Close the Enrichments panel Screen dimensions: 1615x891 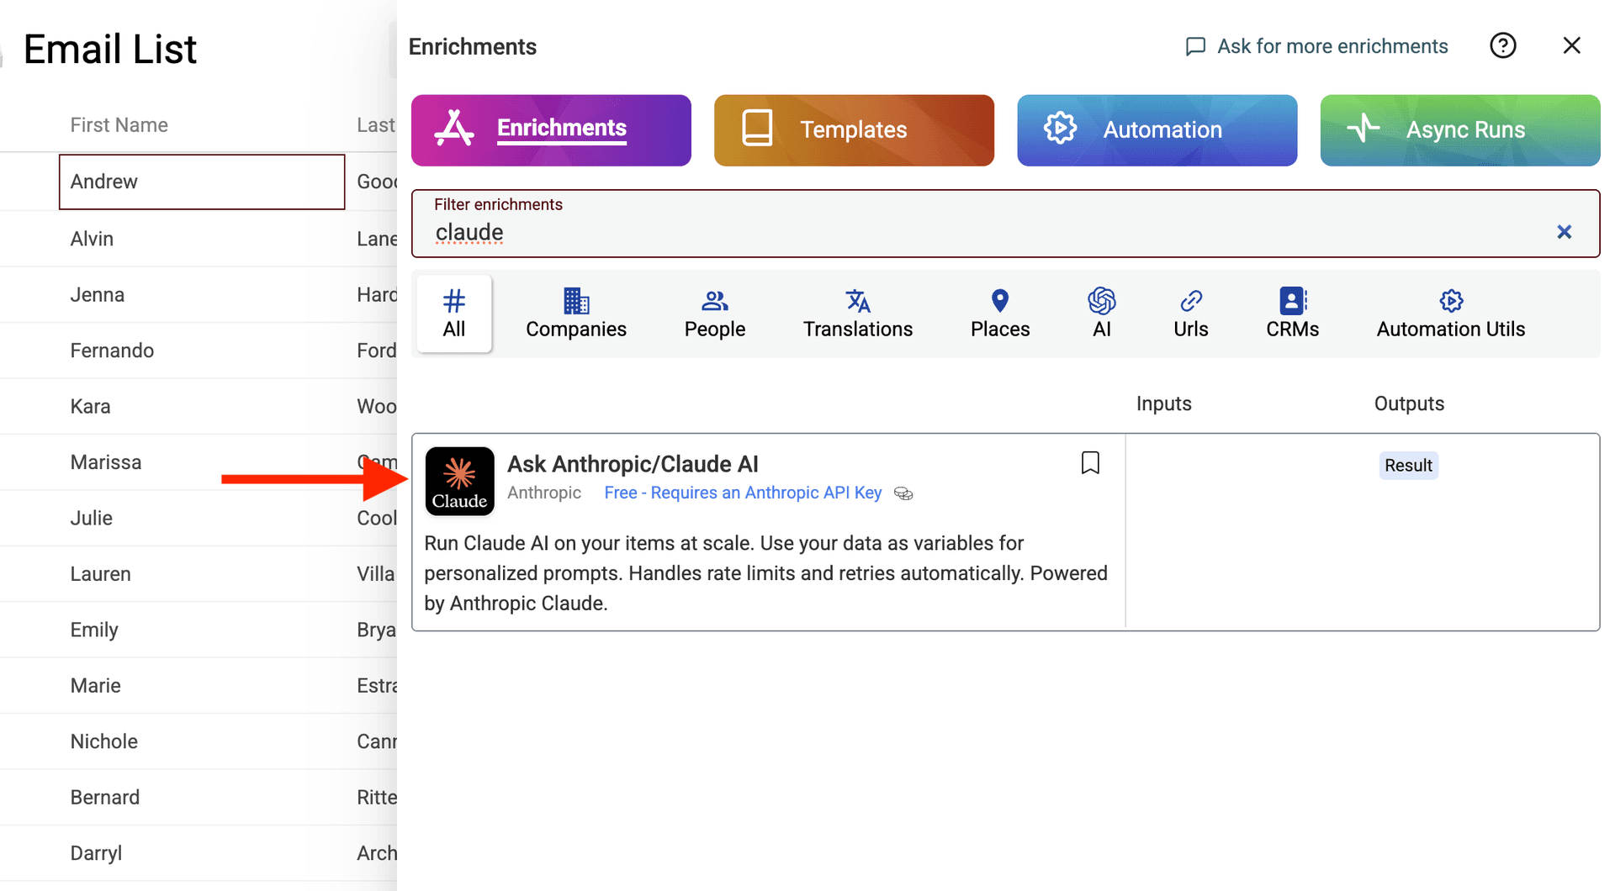pos(1571,45)
